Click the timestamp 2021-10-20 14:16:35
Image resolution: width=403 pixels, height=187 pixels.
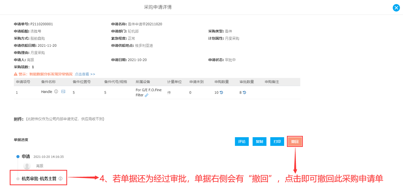(49, 157)
